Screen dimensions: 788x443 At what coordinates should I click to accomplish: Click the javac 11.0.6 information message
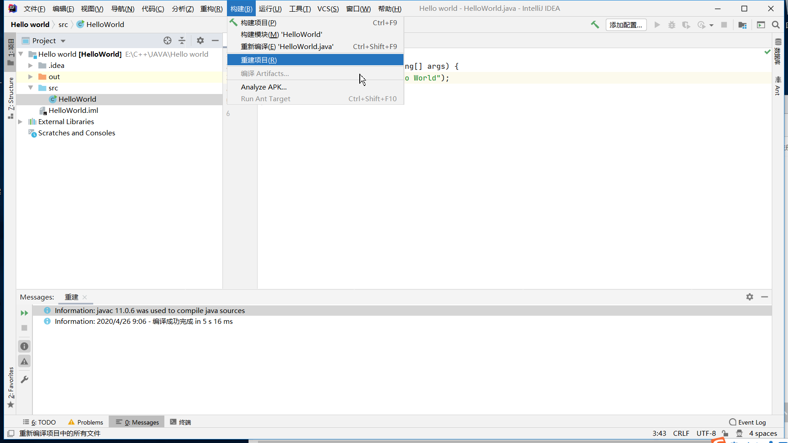pos(402,311)
